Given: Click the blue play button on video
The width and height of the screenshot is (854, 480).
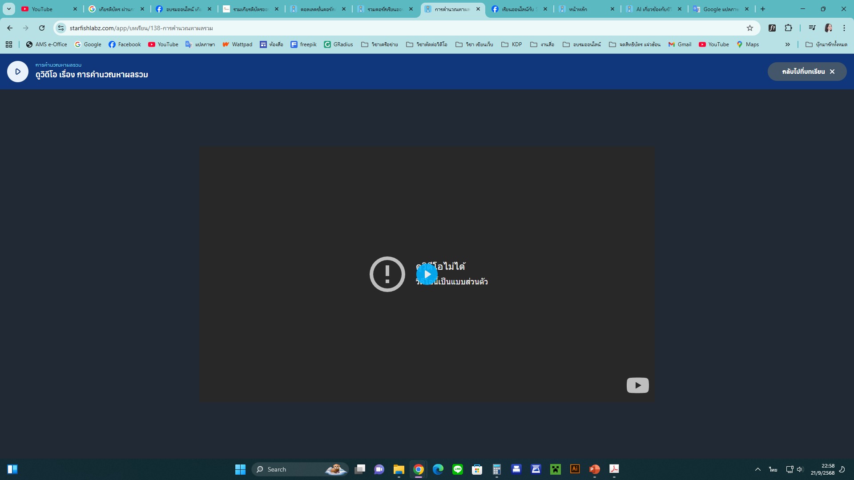Looking at the screenshot, I should click(427, 274).
